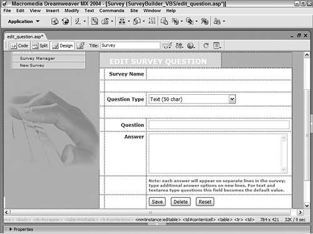Viewport: 313px width, 234px height.
Task: Click the Recordset Paging icon
Action: pyautogui.click(x=122, y=21)
